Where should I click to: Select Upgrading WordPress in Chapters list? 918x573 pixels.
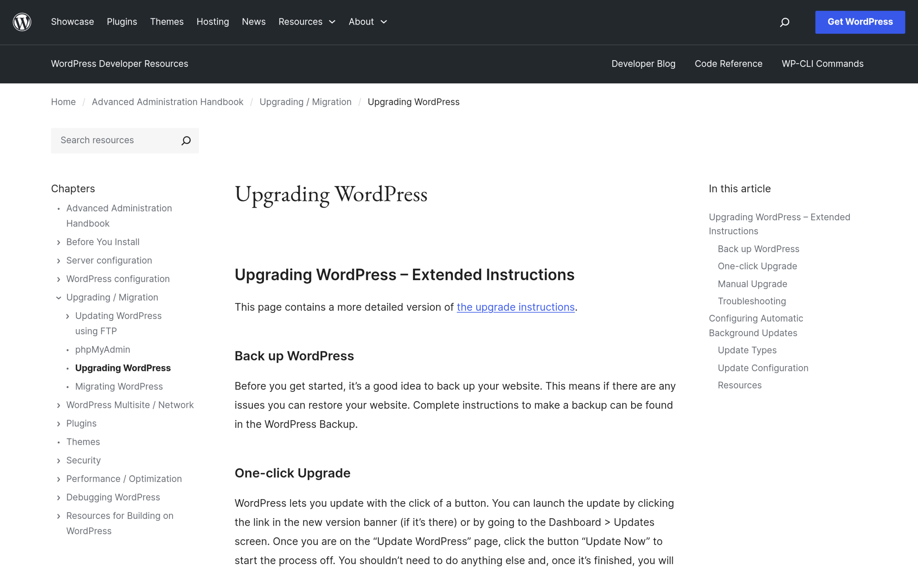point(123,368)
